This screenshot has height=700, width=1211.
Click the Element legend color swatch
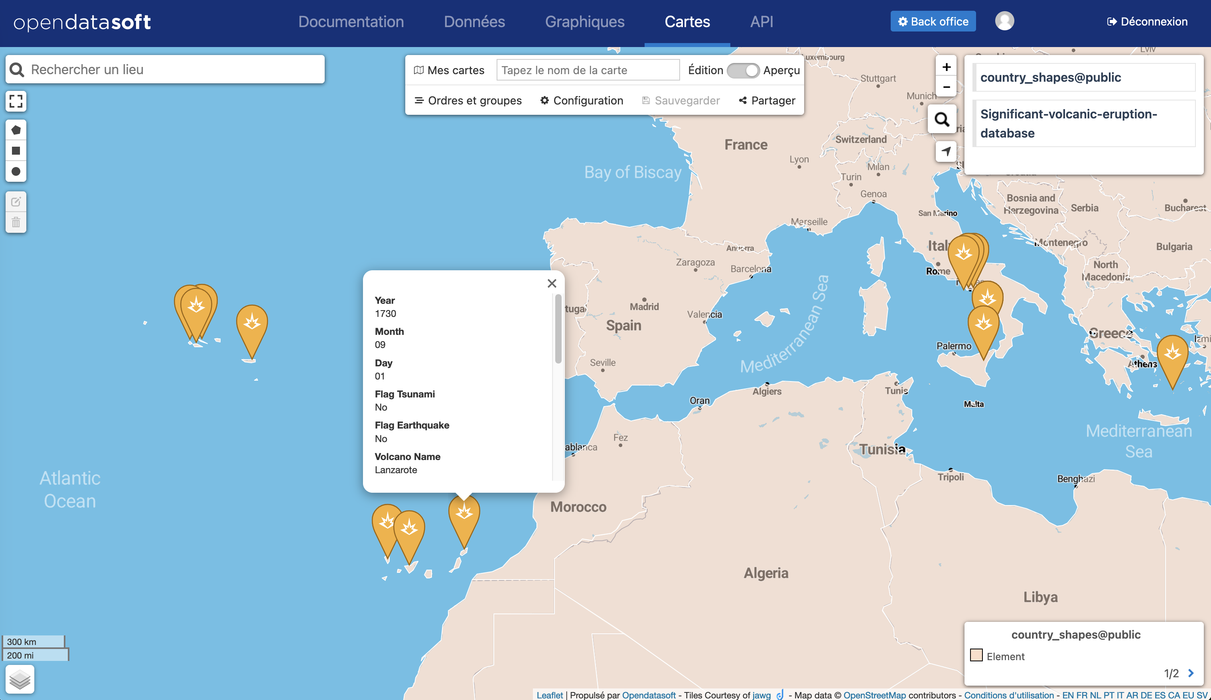(976, 655)
